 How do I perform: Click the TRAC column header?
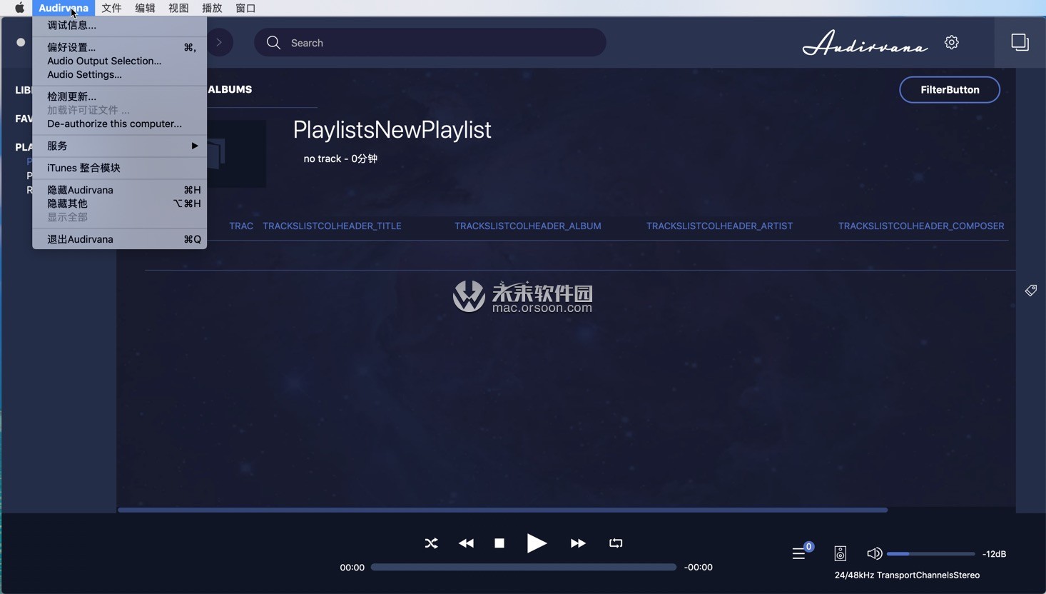[241, 226]
